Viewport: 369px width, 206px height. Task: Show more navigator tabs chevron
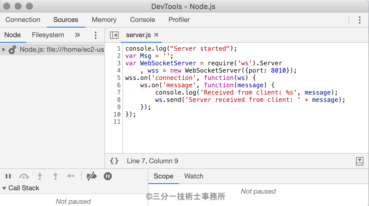(78, 35)
